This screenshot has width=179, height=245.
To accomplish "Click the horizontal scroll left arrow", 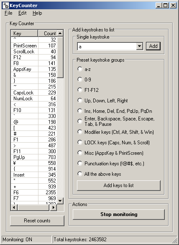I will point(14,207).
